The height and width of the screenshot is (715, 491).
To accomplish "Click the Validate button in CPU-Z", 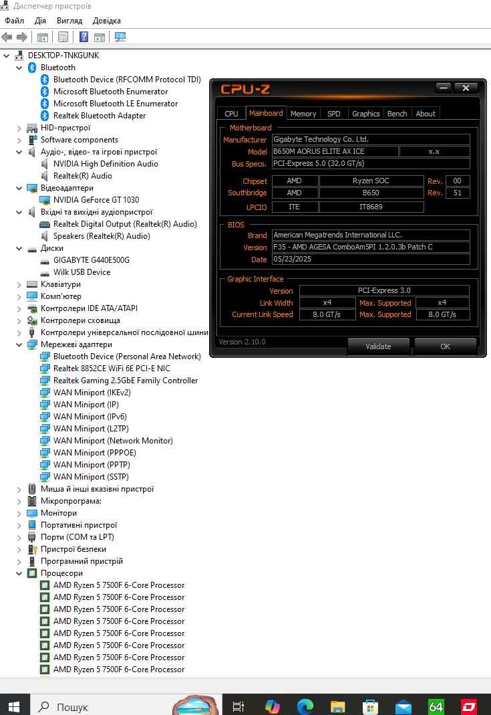I will point(379,346).
